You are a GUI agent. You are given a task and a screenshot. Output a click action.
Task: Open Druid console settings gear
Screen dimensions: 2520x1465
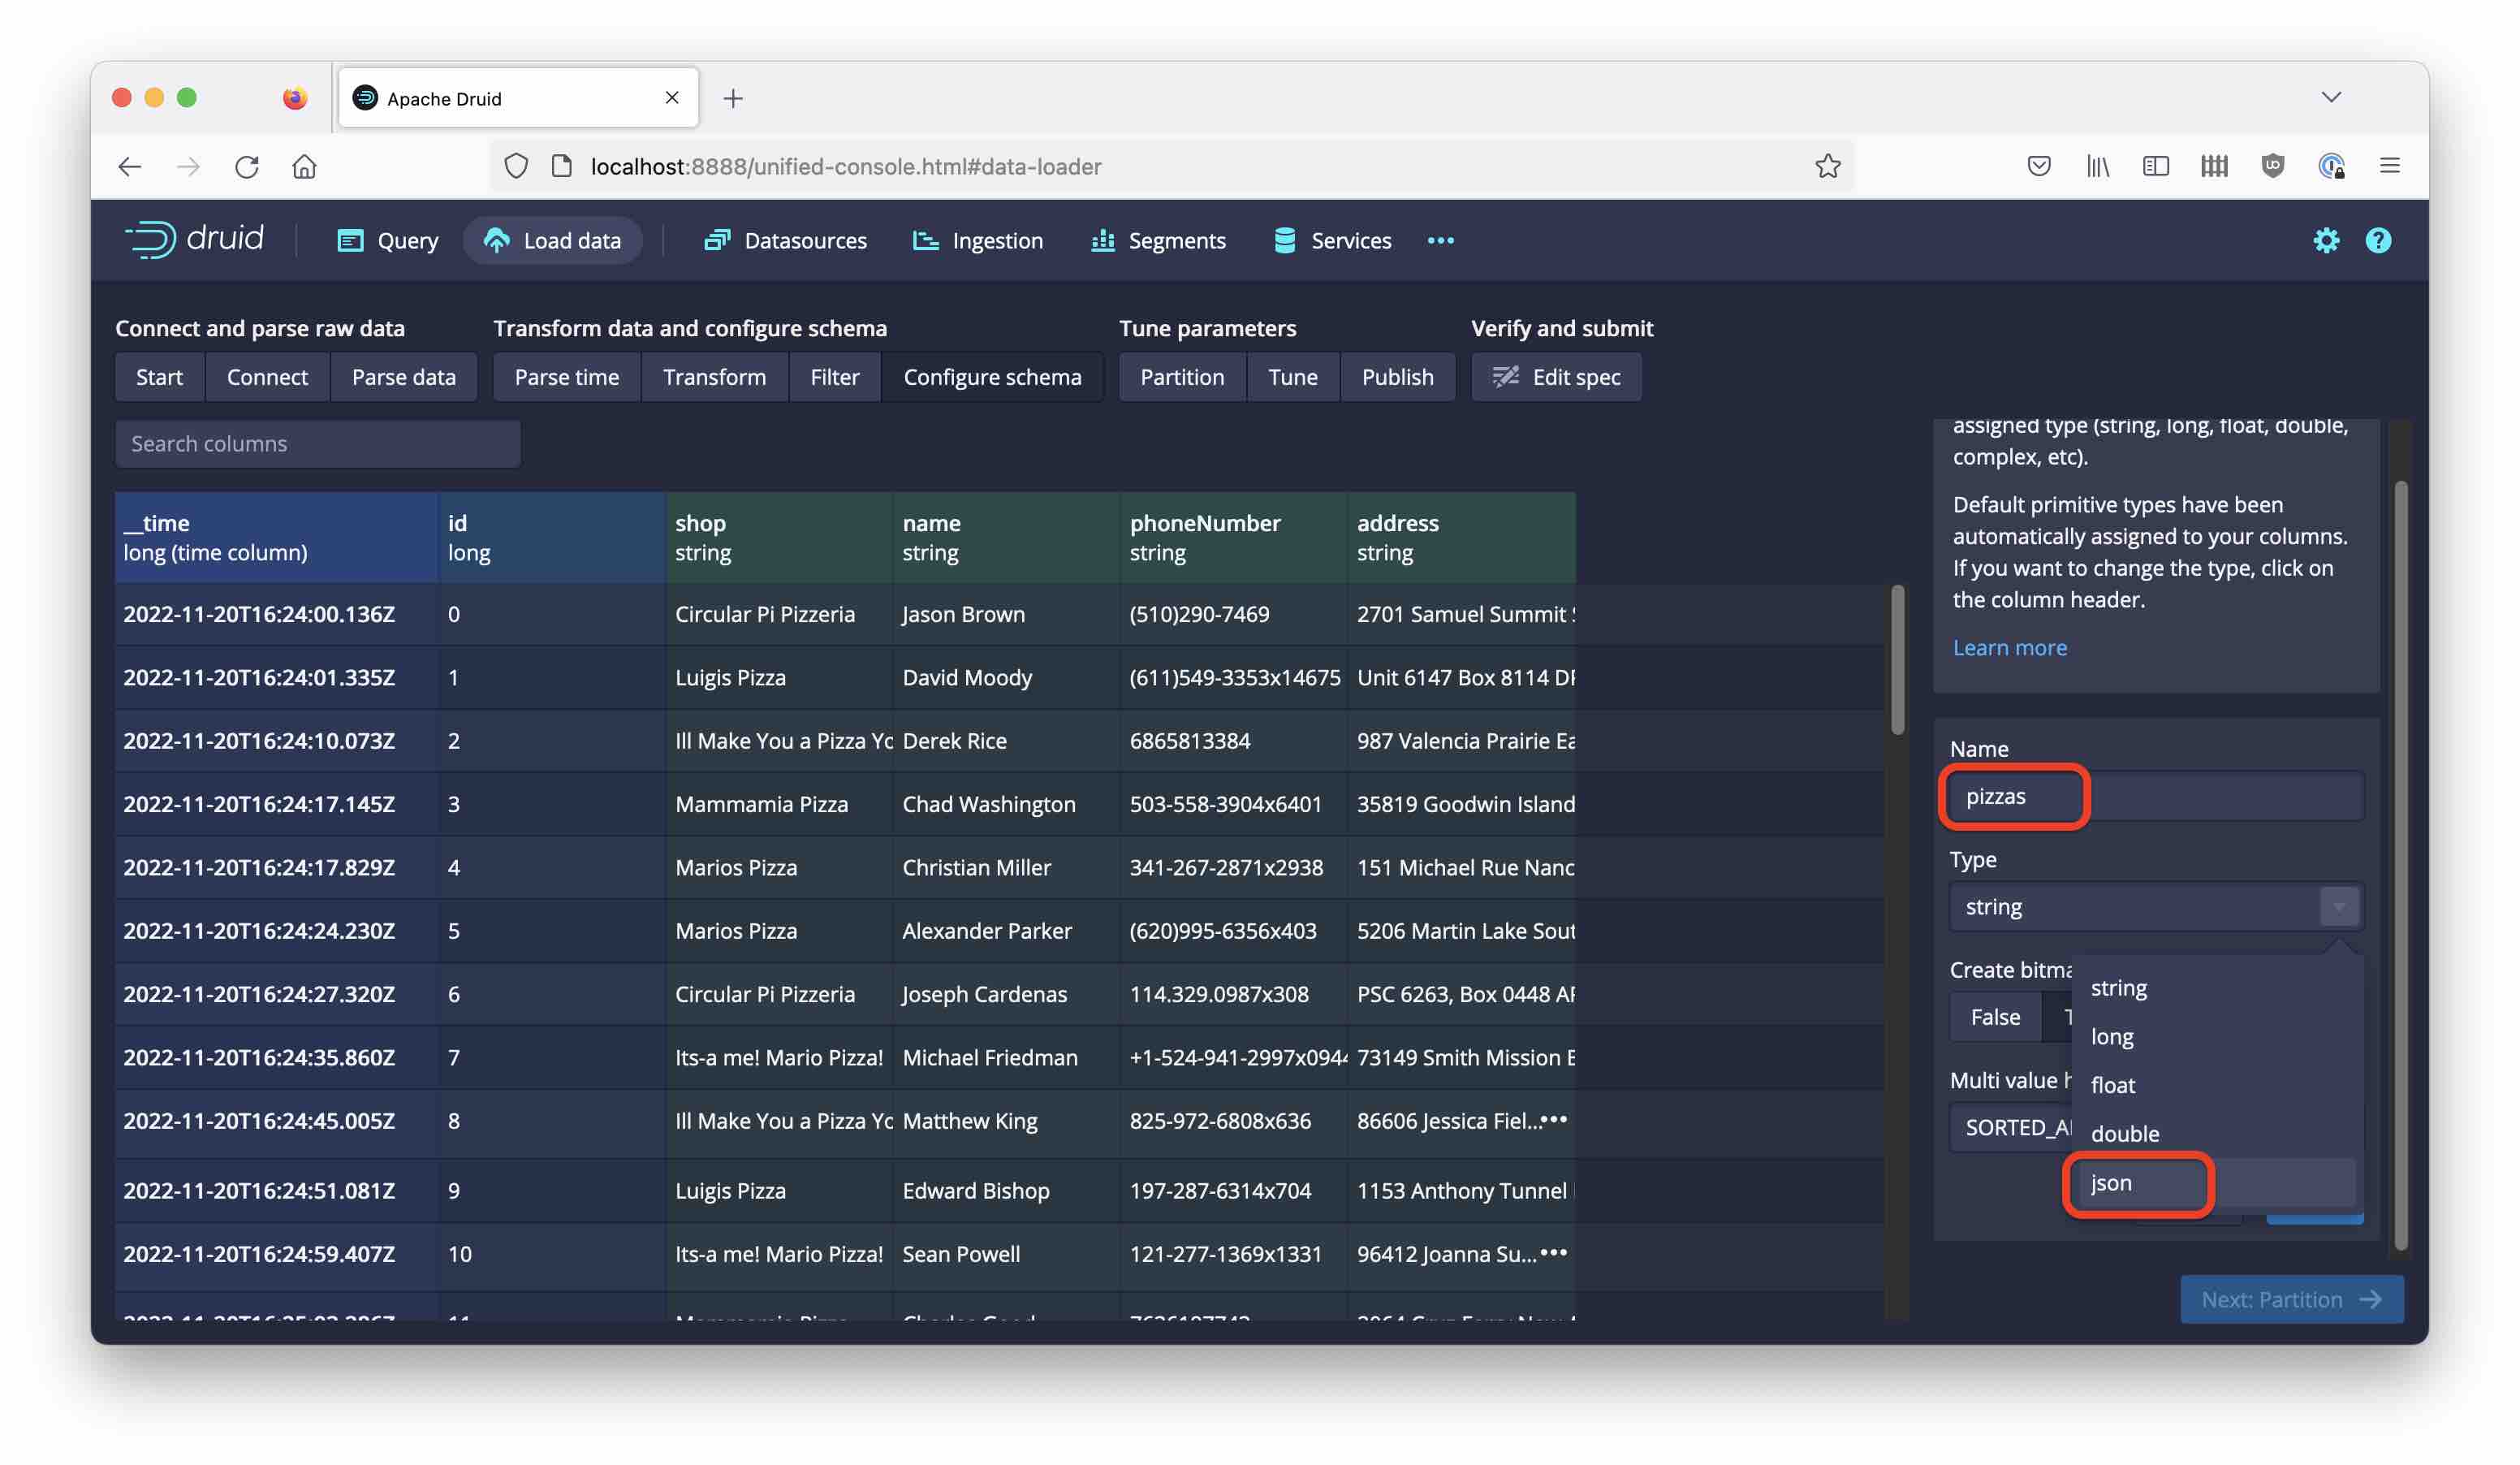pyautogui.click(x=2328, y=240)
